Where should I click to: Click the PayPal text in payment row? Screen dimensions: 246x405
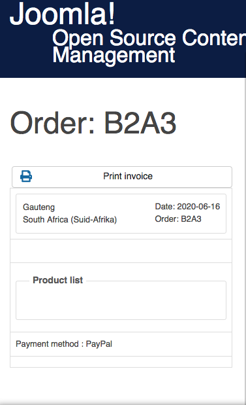coord(99,343)
